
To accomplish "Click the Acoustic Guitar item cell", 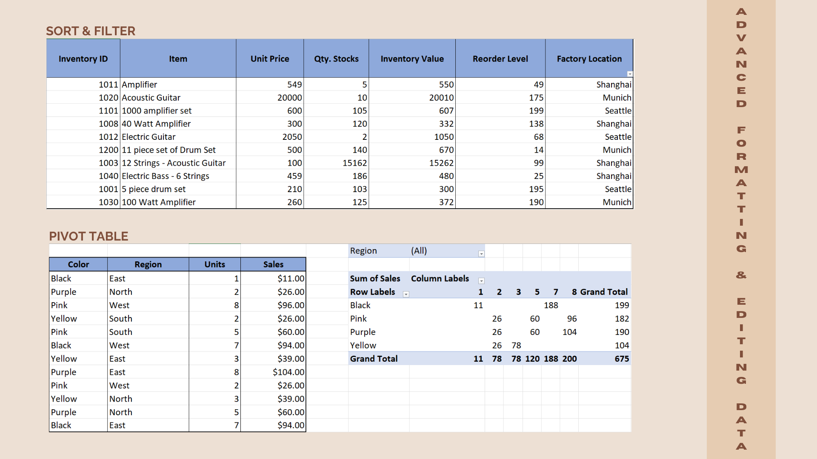I will click(151, 98).
